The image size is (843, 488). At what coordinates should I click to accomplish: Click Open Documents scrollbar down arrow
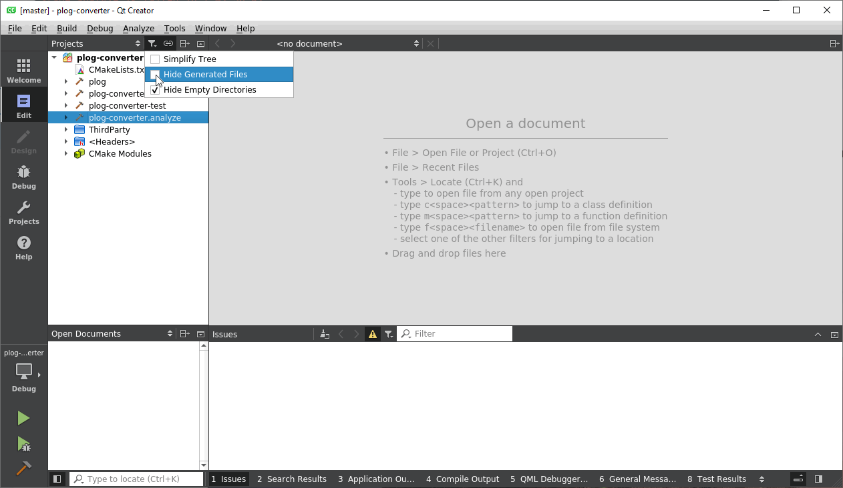(204, 465)
